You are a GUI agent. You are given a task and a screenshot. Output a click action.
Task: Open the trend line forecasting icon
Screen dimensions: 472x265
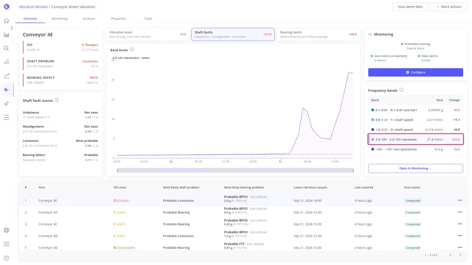pos(6,76)
